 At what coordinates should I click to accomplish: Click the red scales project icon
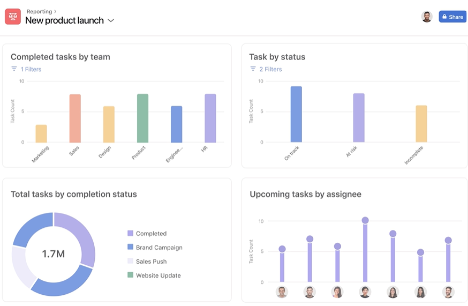point(13,17)
